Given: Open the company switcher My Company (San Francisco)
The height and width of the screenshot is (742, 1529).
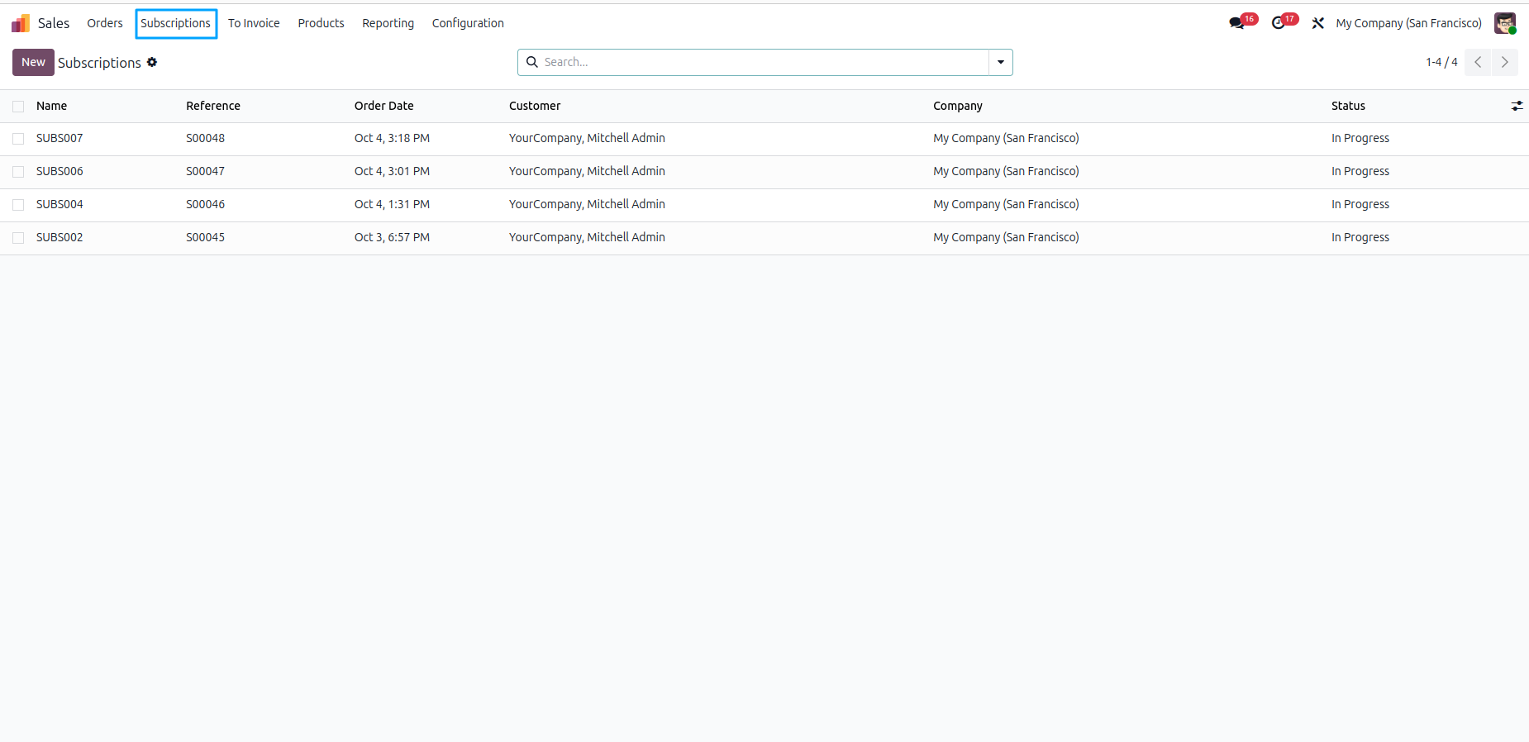Looking at the screenshot, I should (x=1408, y=23).
